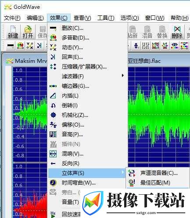Viewport: 190px width, 218px height.
Task: Expand the 滤波器(F) submenu
Action: (87, 76)
